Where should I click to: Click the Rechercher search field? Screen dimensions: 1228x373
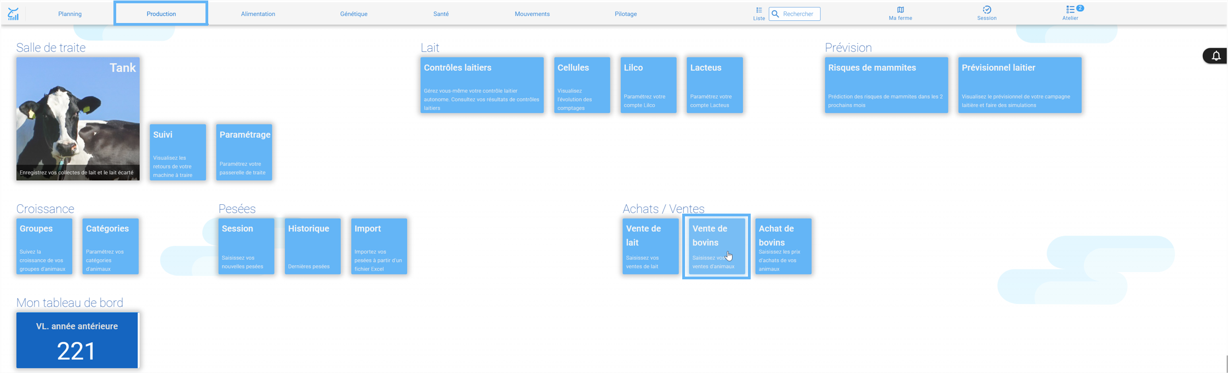[x=795, y=14]
